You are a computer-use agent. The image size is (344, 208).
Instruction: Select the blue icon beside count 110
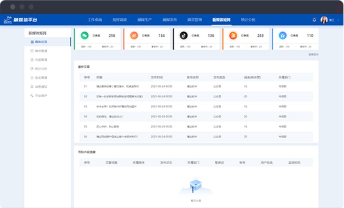click(x=282, y=35)
